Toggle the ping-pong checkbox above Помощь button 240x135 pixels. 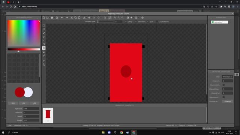coord(223,97)
